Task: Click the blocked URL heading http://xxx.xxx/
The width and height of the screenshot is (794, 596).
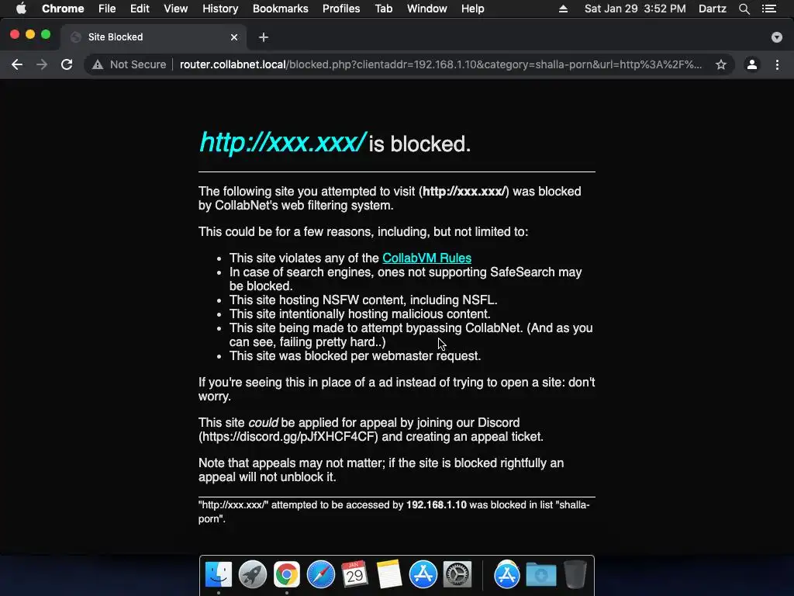Action: [282, 142]
